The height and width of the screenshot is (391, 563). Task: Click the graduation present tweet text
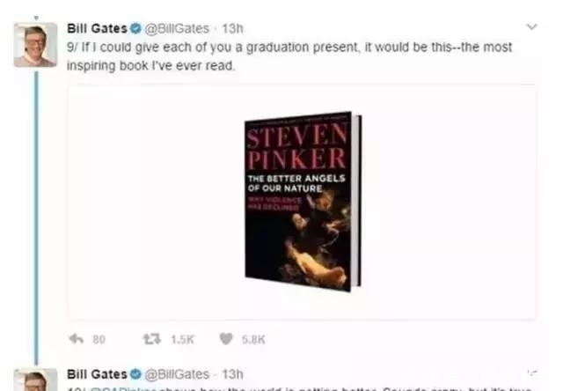pos(289,56)
